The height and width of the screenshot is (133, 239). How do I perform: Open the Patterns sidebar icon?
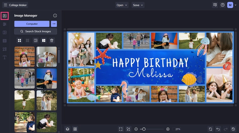pyautogui.click(x=5, y=41)
